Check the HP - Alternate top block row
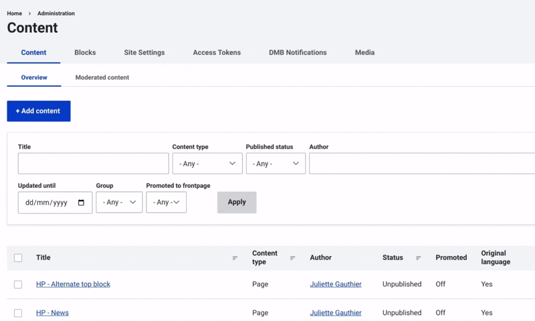Image resolution: width=535 pixels, height=321 pixels. tap(18, 284)
